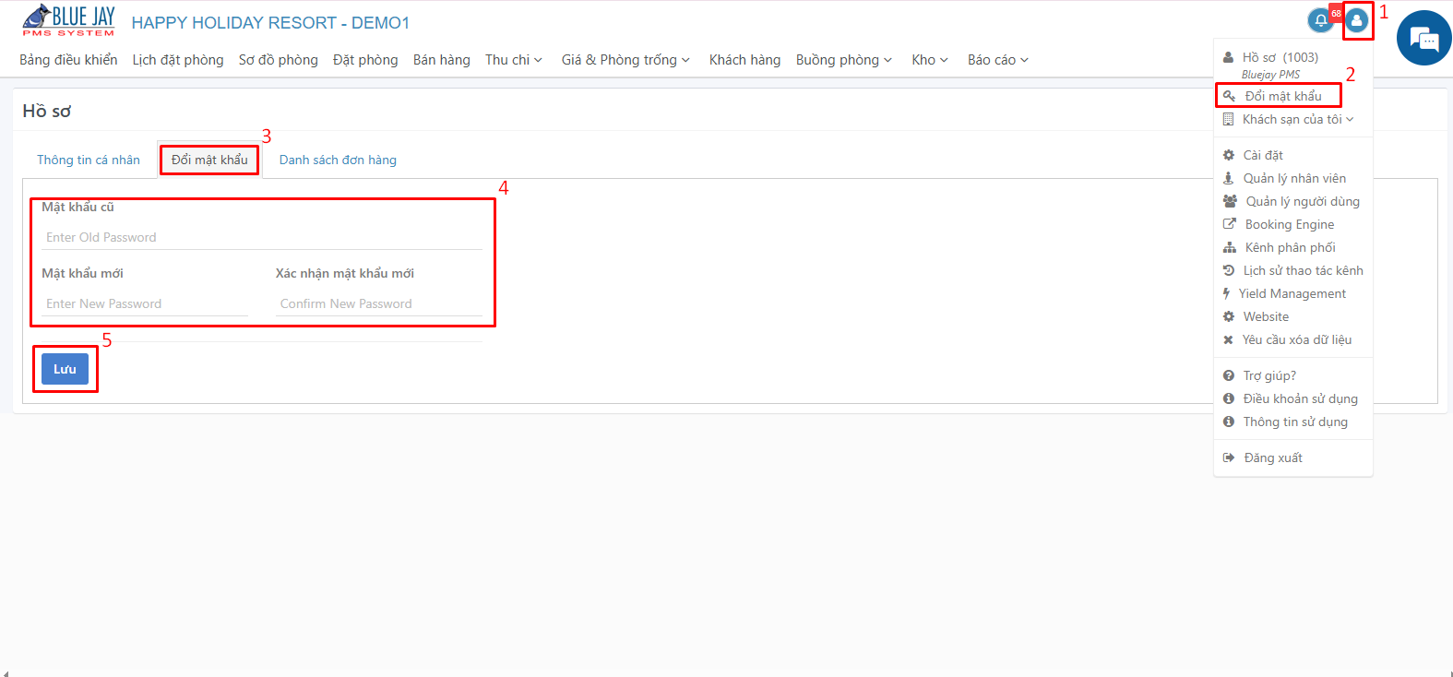Image resolution: width=1453 pixels, height=677 pixels.
Task: Focus the Enter New Password field
Action: 145,303
